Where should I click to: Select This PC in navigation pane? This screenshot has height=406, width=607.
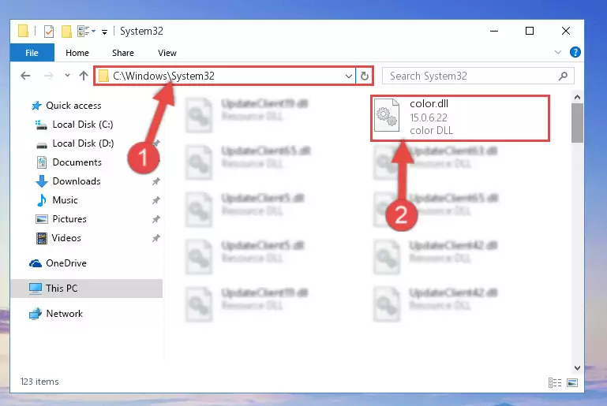coord(86,289)
